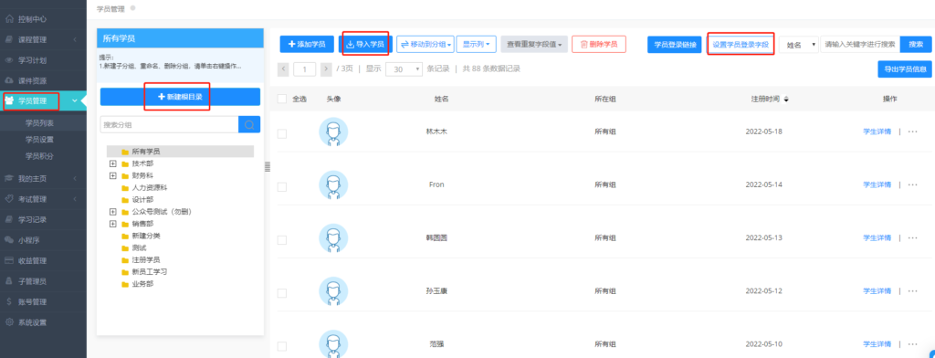This screenshot has height=358, width=935.
Task: Select 学员列表 submenu item
Action: (40, 123)
